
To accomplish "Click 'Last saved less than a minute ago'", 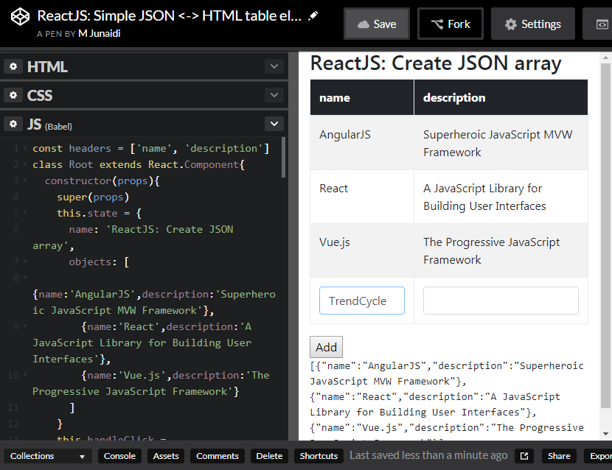I will click(428, 455).
